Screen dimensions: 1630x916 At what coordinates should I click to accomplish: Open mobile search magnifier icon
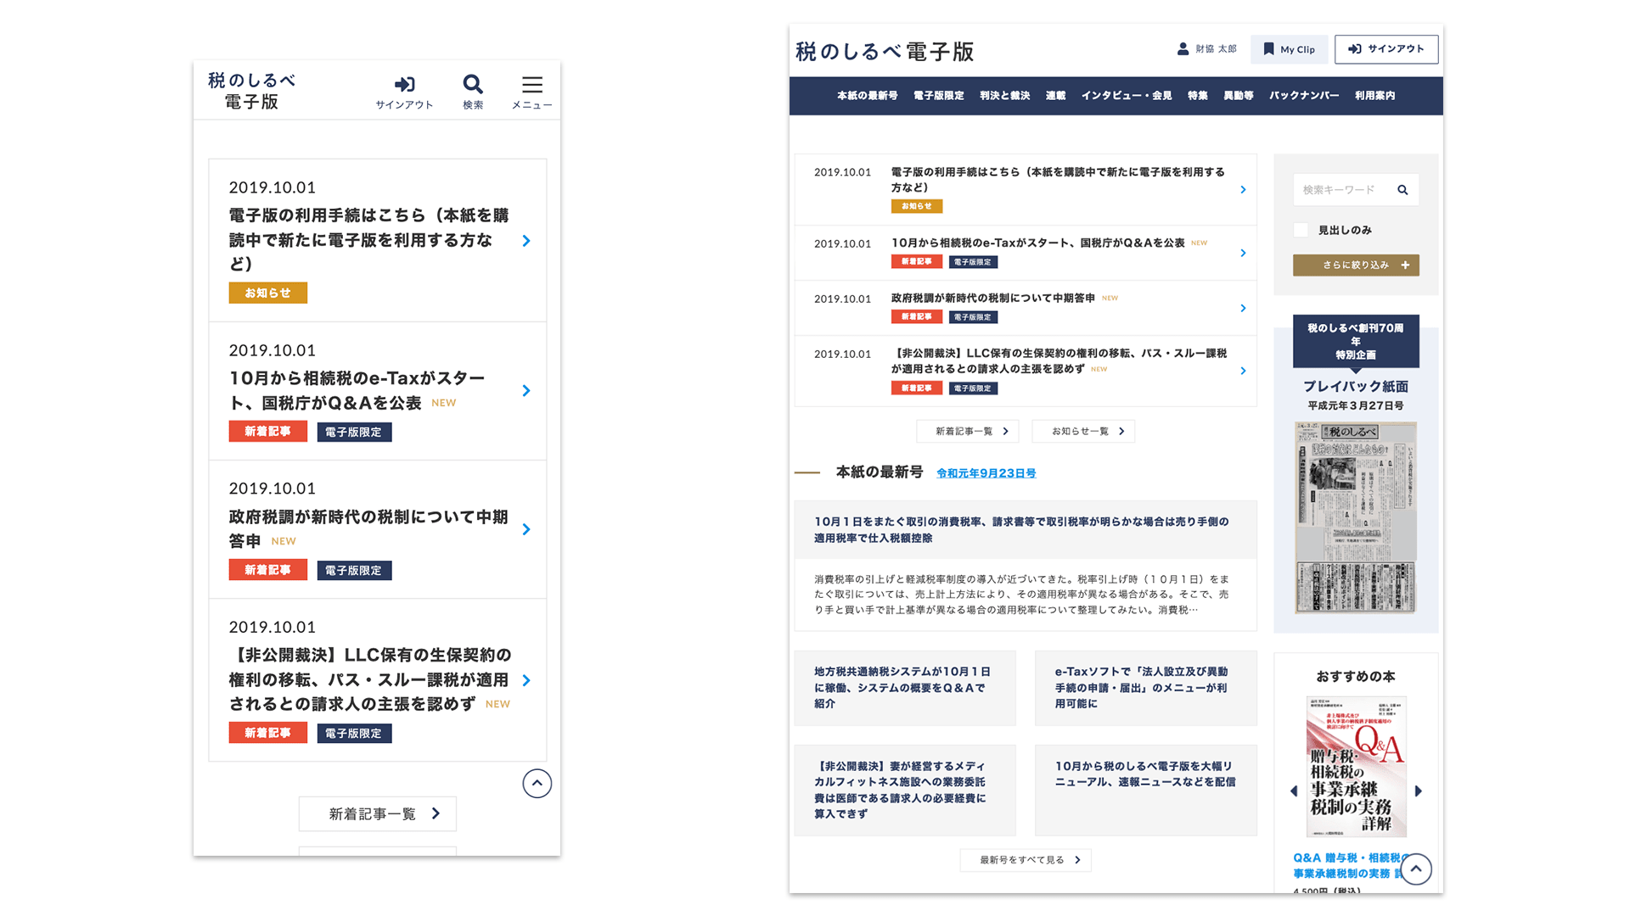[x=473, y=85]
